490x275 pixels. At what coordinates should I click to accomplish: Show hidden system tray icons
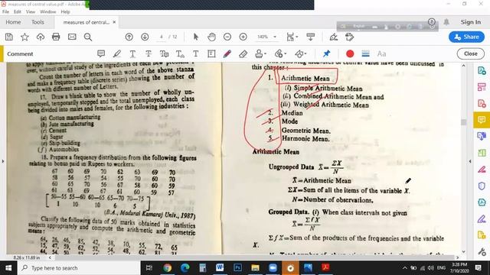pyautogui.click(x=405, y=268)
